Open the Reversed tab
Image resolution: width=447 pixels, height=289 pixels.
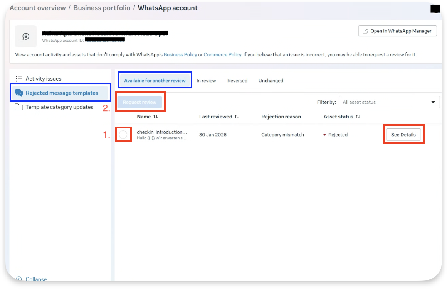[x=237, y=81]
